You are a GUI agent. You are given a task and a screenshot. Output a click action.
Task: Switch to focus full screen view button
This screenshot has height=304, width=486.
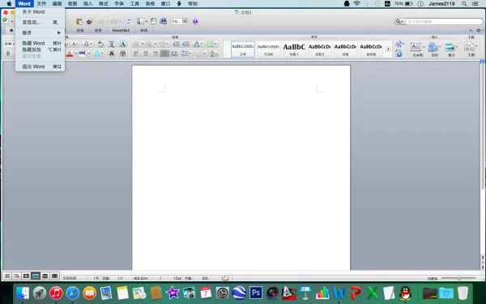tap(55, 276)
